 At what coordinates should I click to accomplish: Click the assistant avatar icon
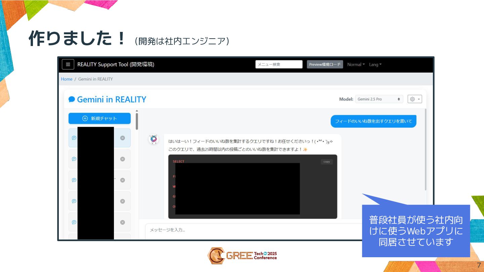[x=154, y=139]
